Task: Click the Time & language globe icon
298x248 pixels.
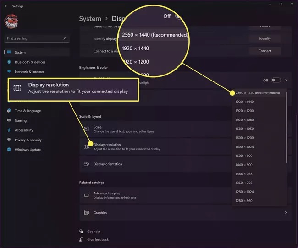Action: [9, 111]
